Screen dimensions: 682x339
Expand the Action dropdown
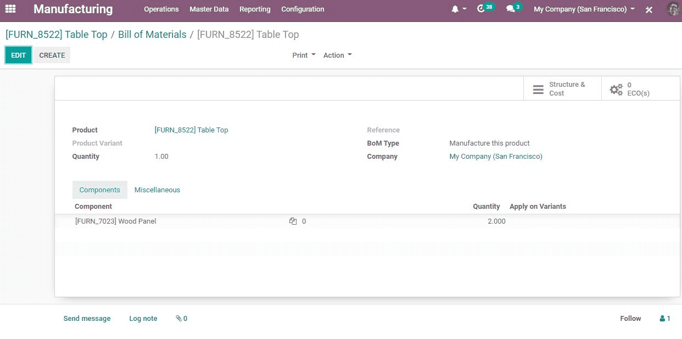pyautogui.click(x=337, y=55)
